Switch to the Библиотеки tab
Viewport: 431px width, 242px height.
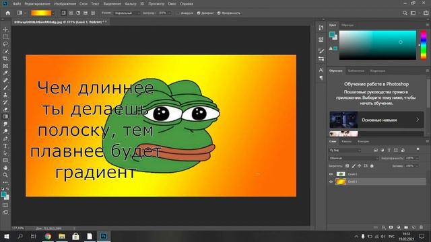click(x=356, y=71)
